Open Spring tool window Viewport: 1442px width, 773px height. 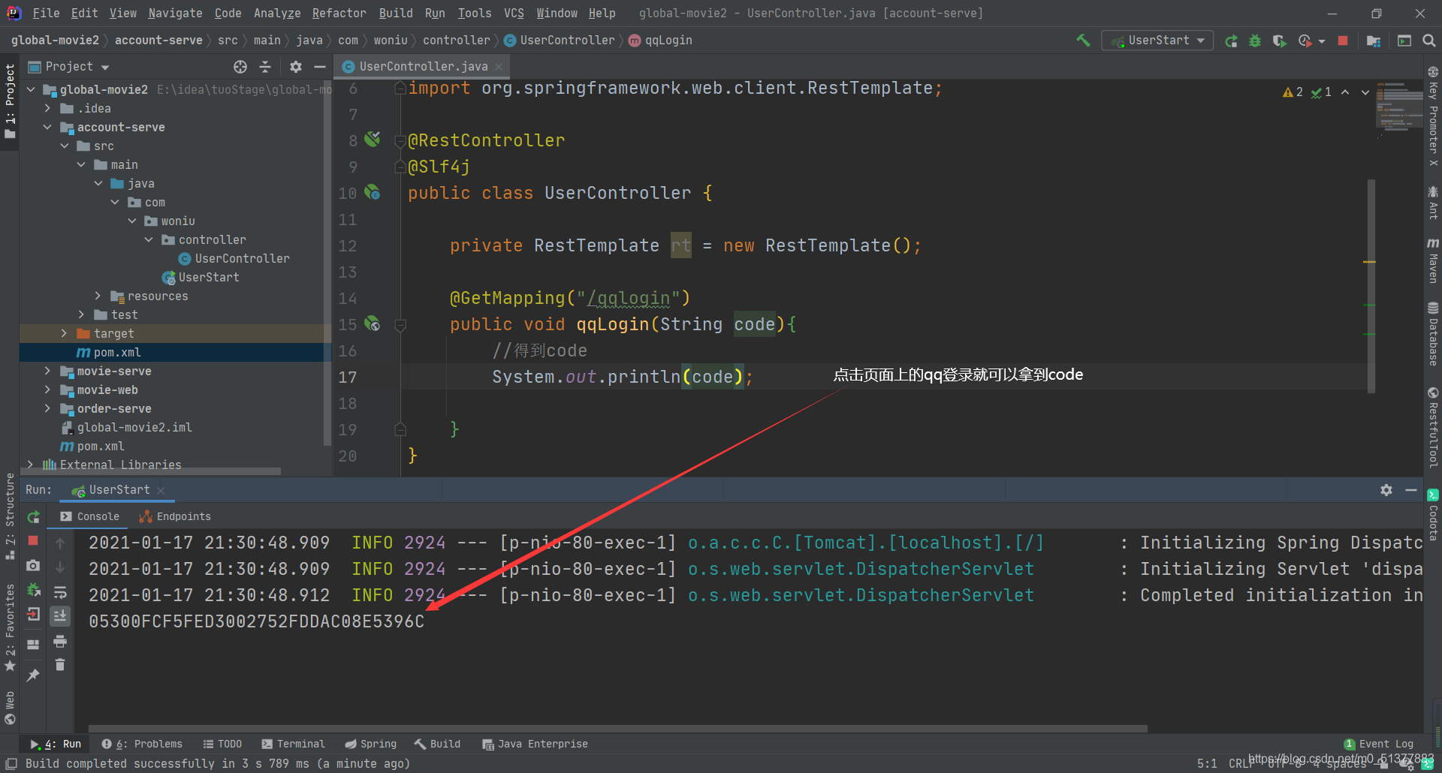tap(371, 744)
